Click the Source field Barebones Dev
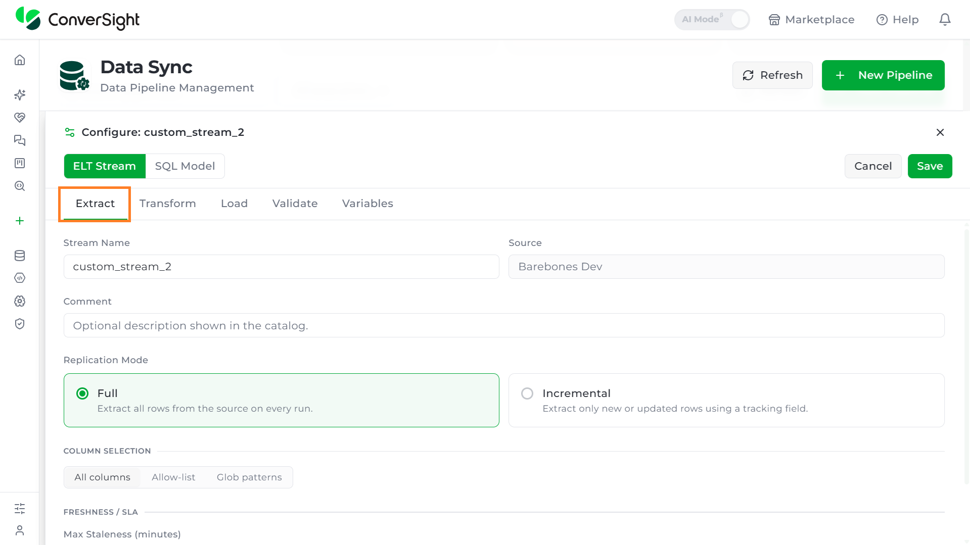The image size is (970, 545). click(x=726, y=267)
